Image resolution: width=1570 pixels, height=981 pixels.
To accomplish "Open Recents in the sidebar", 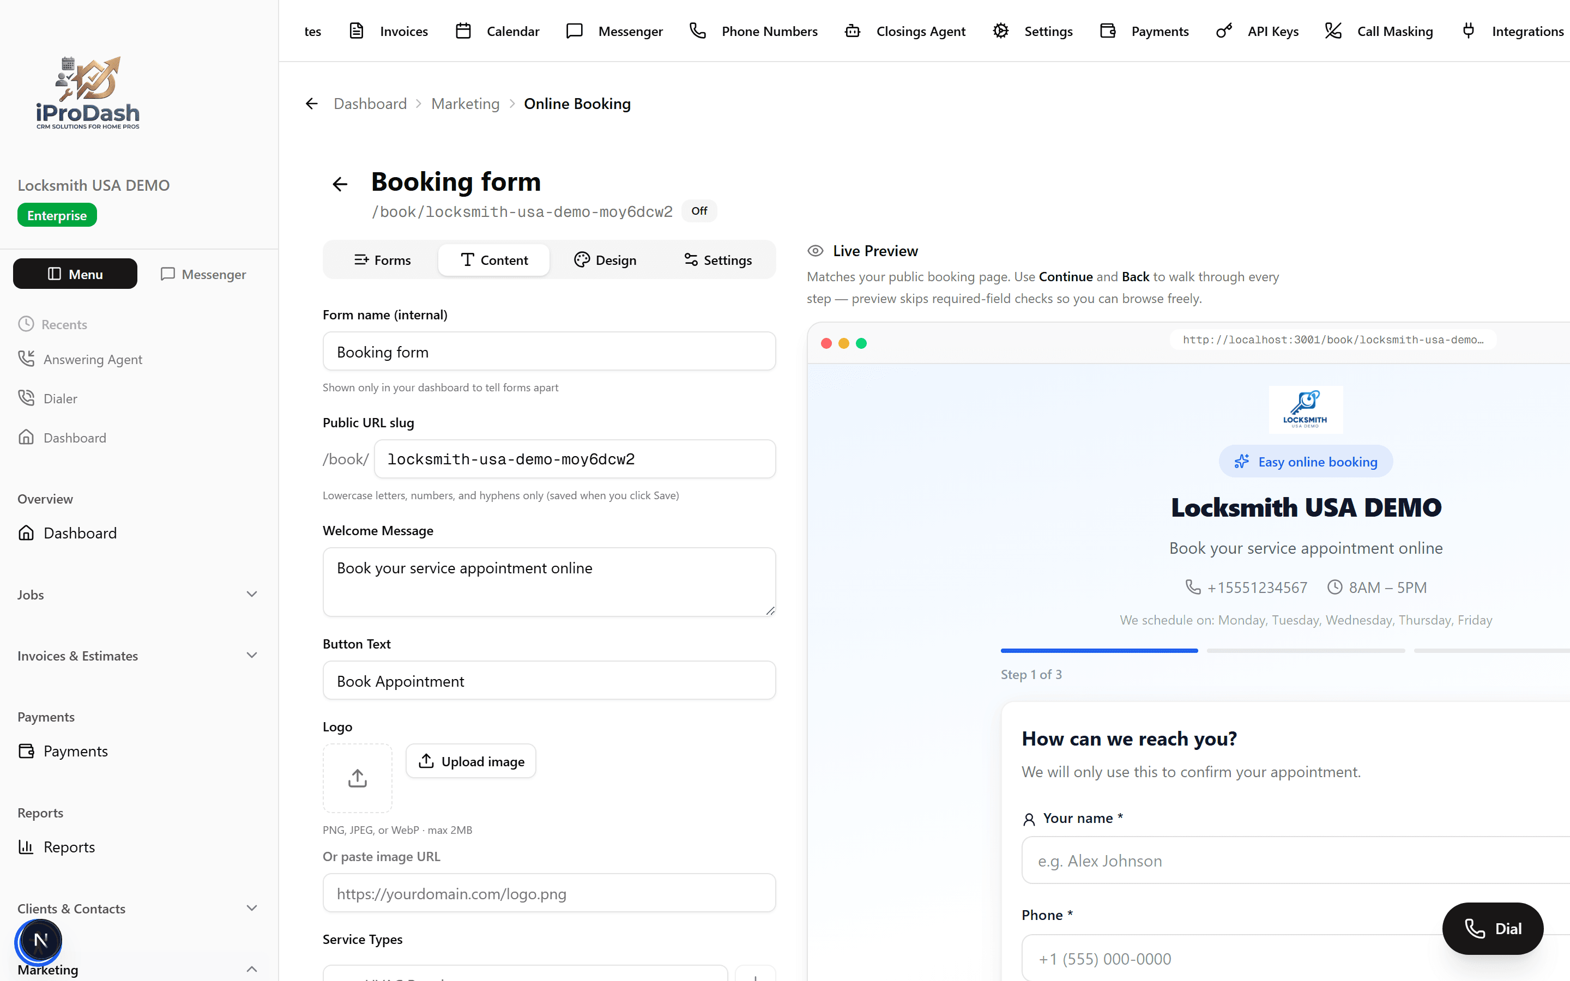I will click(52, 324).
